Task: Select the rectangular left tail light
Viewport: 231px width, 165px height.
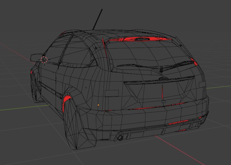Action: [x=112, y=93]
